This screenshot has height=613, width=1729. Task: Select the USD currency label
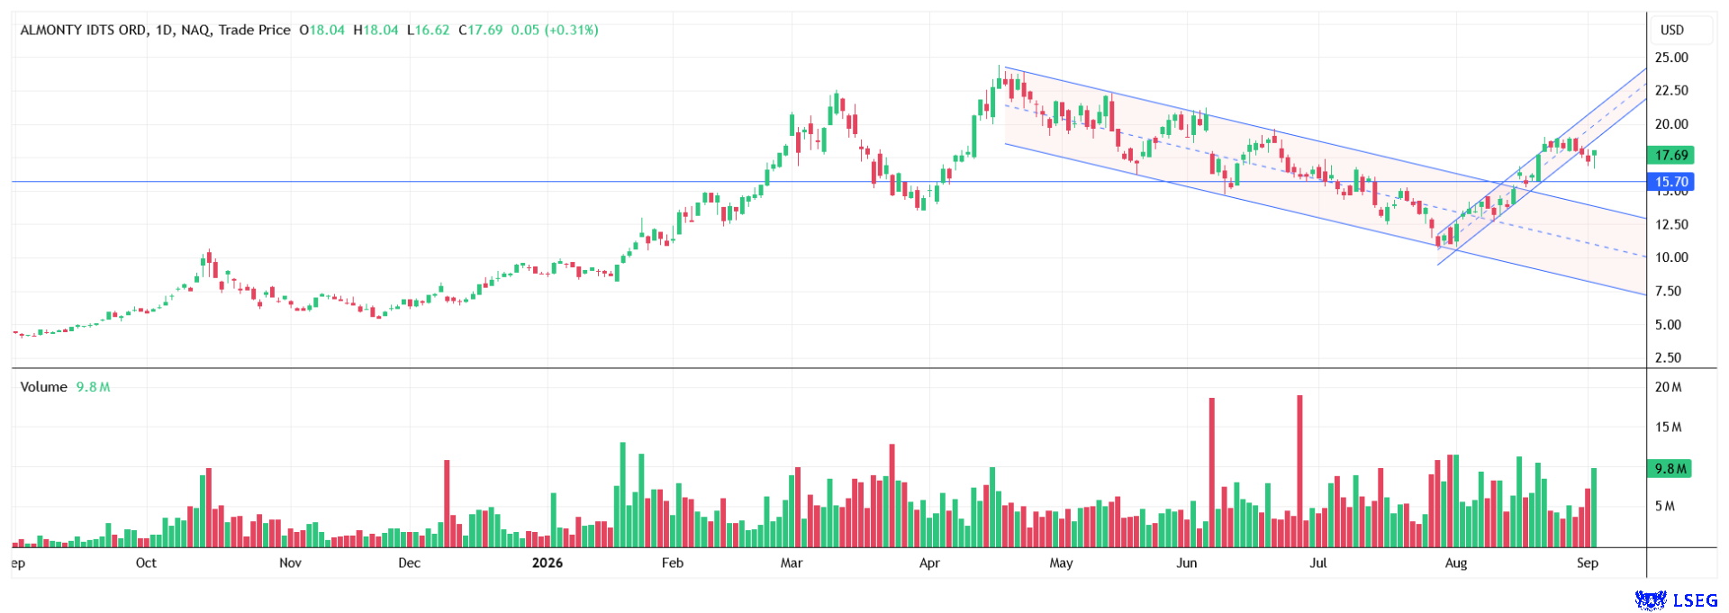(x=1671, y=30)
